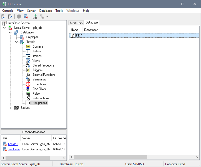The height and width of the screenshot is (167, 201).
Task: Click the Blob Filters icon
Action: coord(28,89)
